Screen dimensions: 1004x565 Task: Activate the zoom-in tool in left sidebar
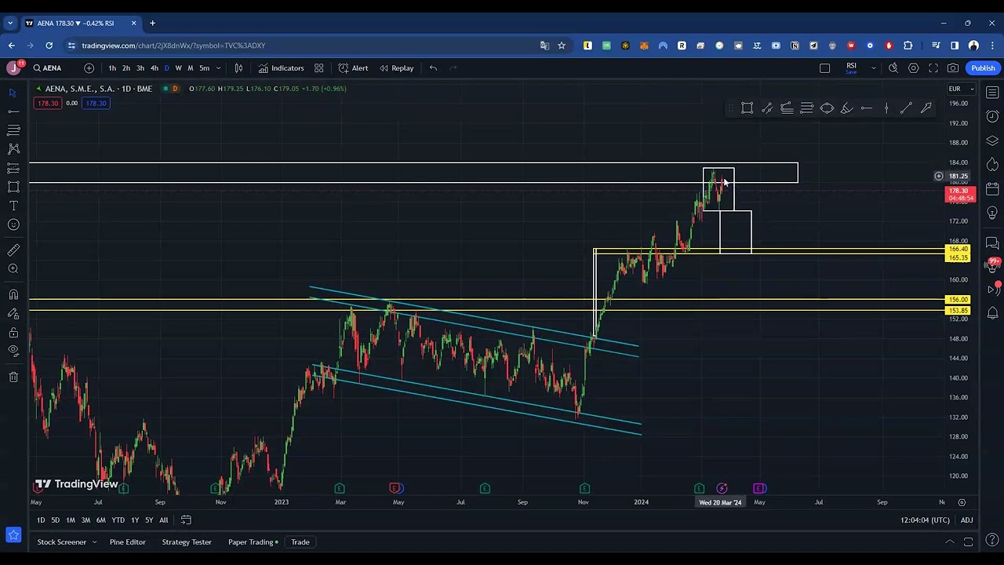[13, 269]
